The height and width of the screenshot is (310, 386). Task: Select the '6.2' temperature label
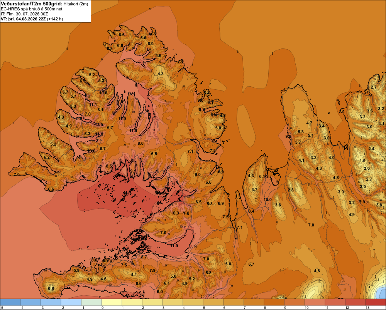coord(47,157)
